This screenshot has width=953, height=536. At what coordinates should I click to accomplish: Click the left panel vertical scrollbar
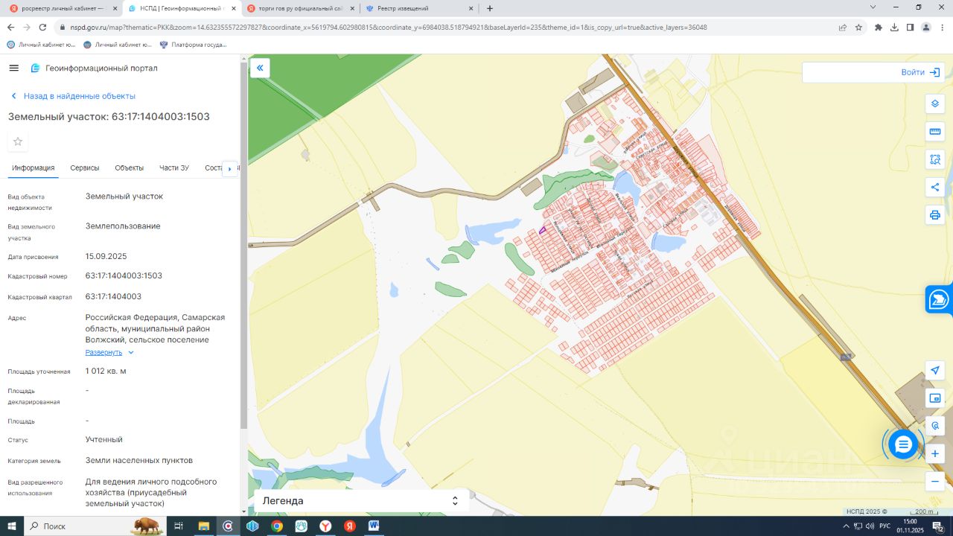[x=243, y=246]
